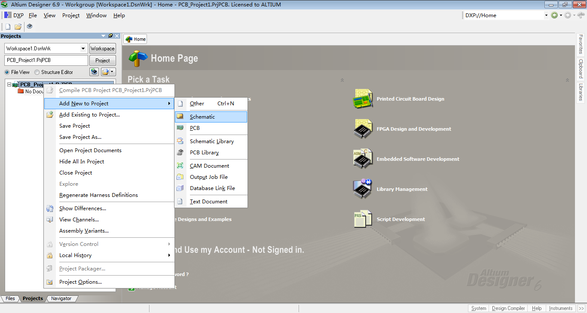Select the Structure Editor radio button
Viewport: 587px width, 313px height.
(37, 72)
